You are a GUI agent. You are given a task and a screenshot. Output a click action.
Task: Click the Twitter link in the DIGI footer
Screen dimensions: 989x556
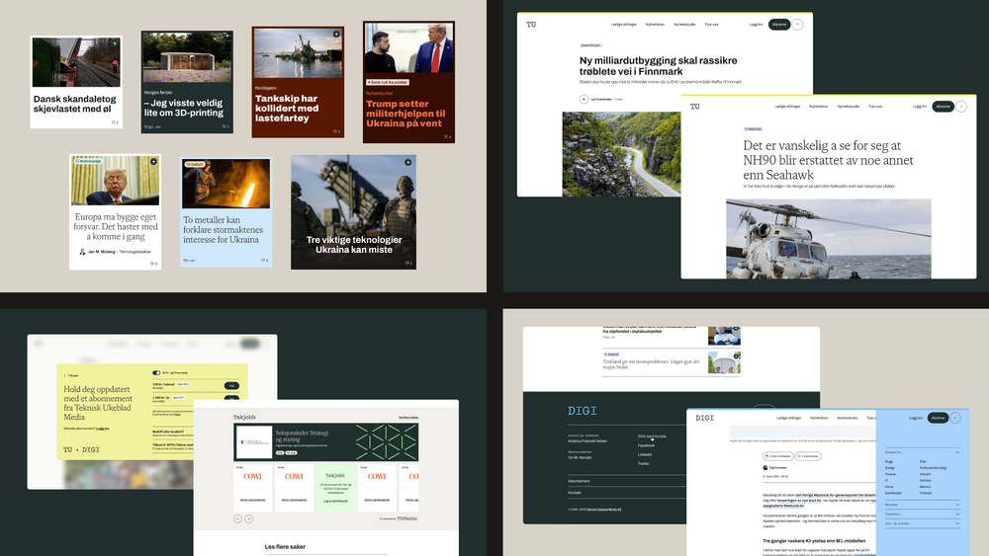coord(644,463)
